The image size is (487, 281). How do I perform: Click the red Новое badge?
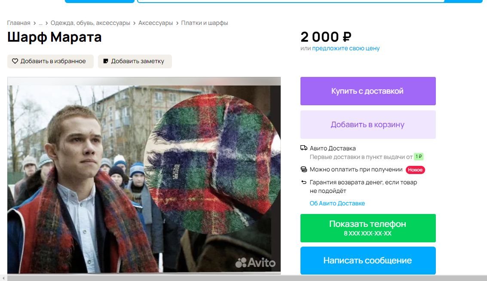(x=415, y=170)
